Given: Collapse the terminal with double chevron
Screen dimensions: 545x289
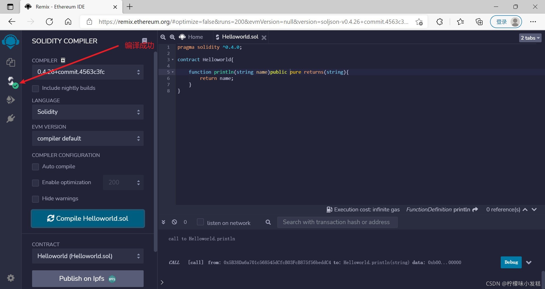Looking at the screenshot, I should pyautogui.click(x=163, y=222).
